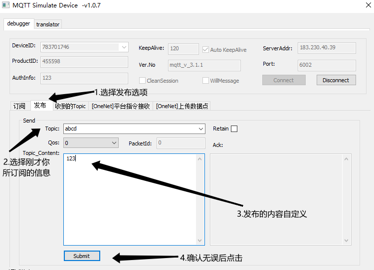Click the AuthInfo input field
This screenshot has height=270, width=374.
click(84, 78)
